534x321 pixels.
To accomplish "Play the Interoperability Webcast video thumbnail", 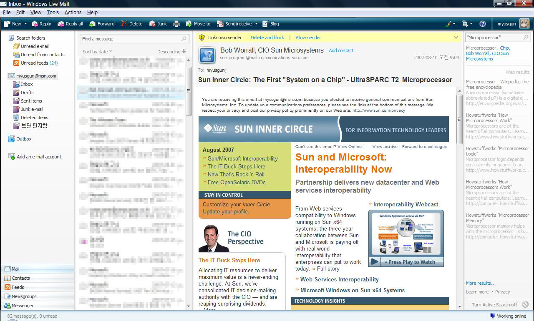I will (406, 238).
